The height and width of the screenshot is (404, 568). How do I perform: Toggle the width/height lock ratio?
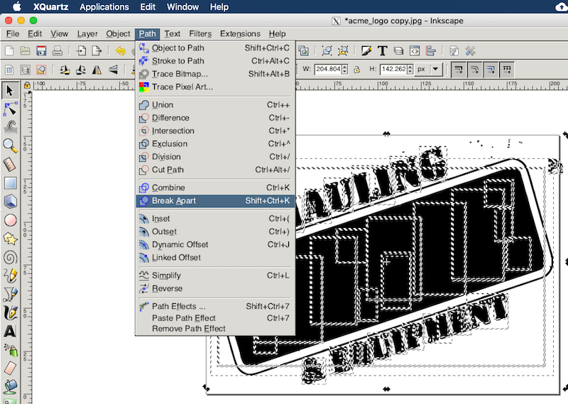(357, 69)
